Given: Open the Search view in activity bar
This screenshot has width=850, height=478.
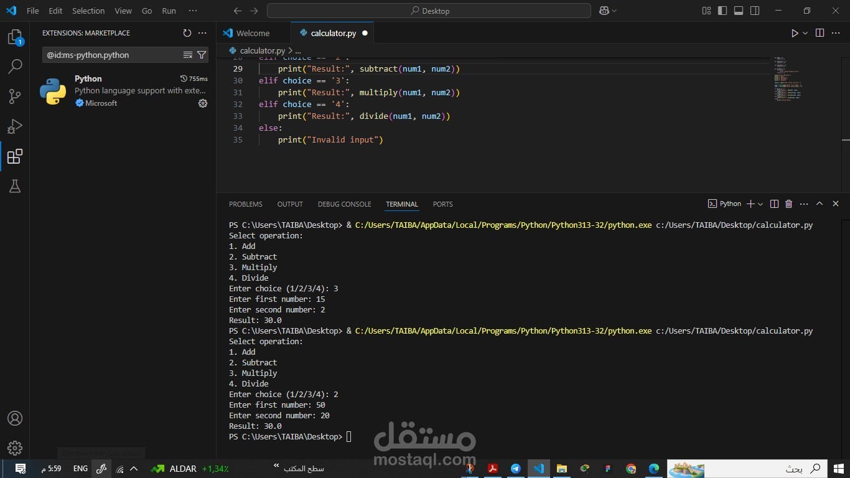Looking at the screenshot, I should coord(15,66).
